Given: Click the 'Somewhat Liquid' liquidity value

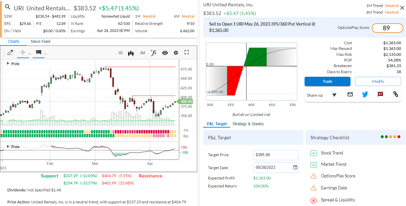Looking at the screenshot, I should click(x=116, y=16).
